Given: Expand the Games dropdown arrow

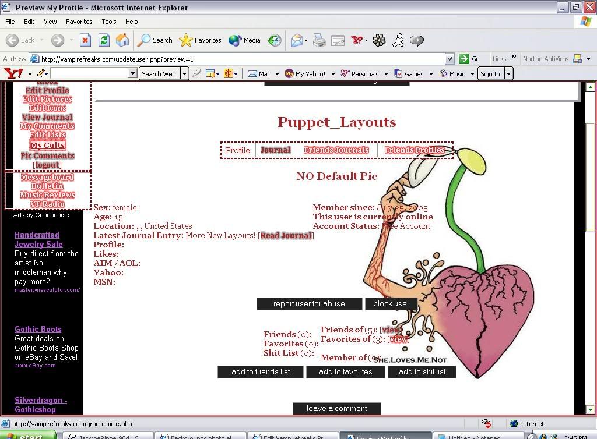Looking at the screenshot, I should click(431, 74).
